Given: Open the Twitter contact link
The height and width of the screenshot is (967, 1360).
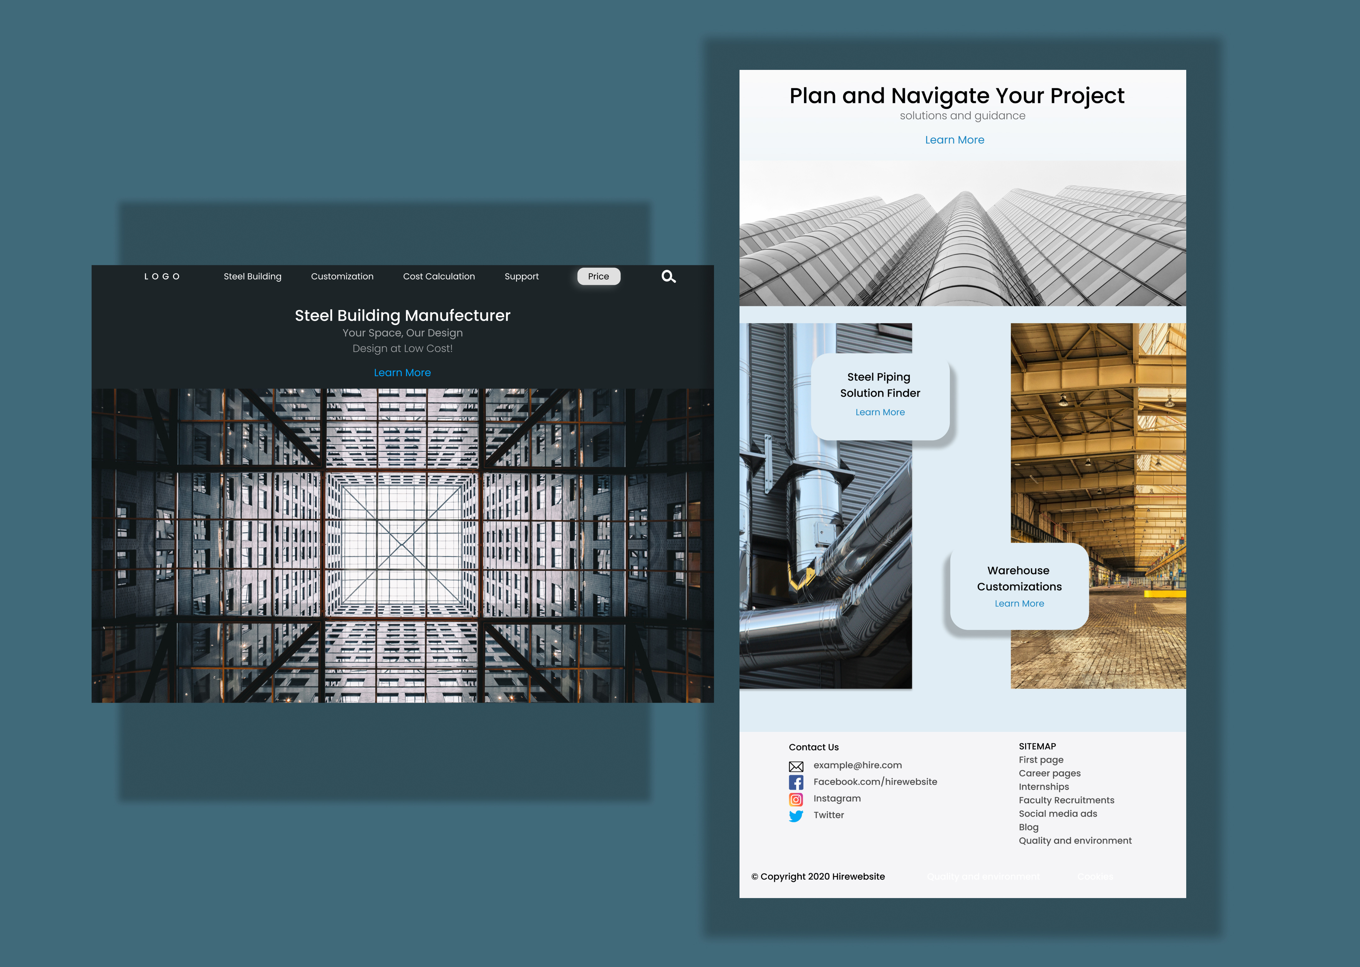Looking at the screenshot, I should click(x=829, y=815).
